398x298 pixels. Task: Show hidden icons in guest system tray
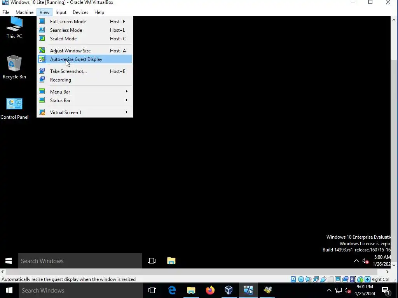click(x=356, y=261)
